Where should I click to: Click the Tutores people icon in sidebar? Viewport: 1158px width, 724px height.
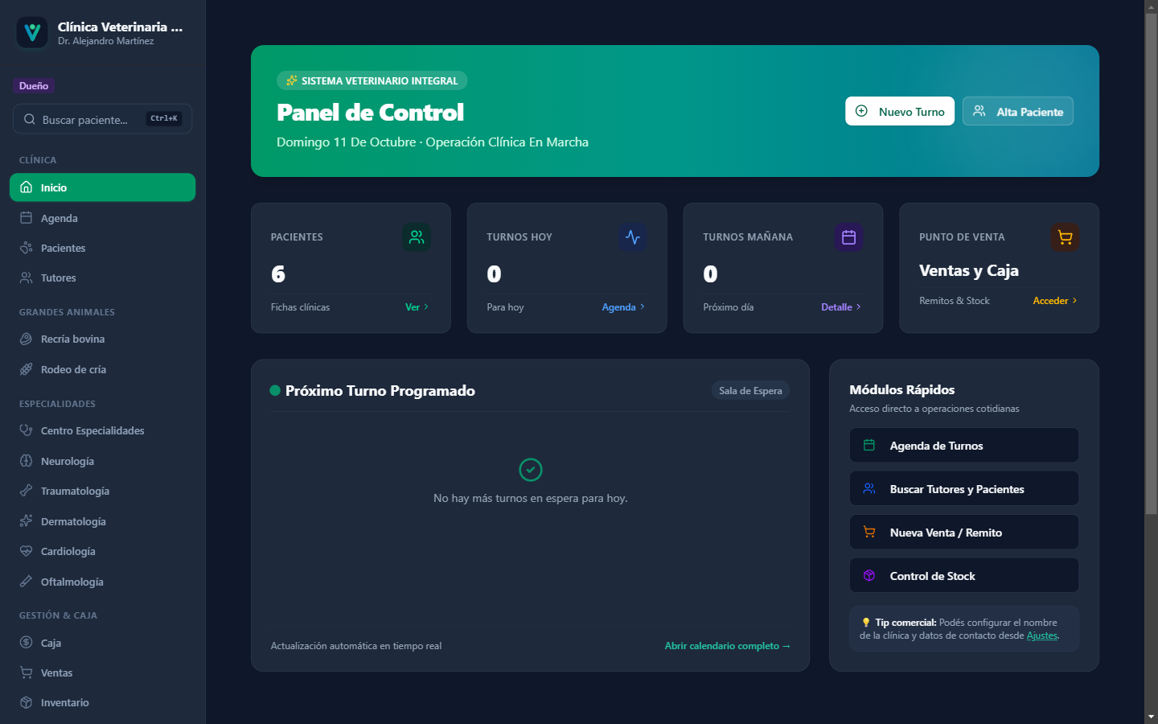pyautogui.click(x=26, y=278)
